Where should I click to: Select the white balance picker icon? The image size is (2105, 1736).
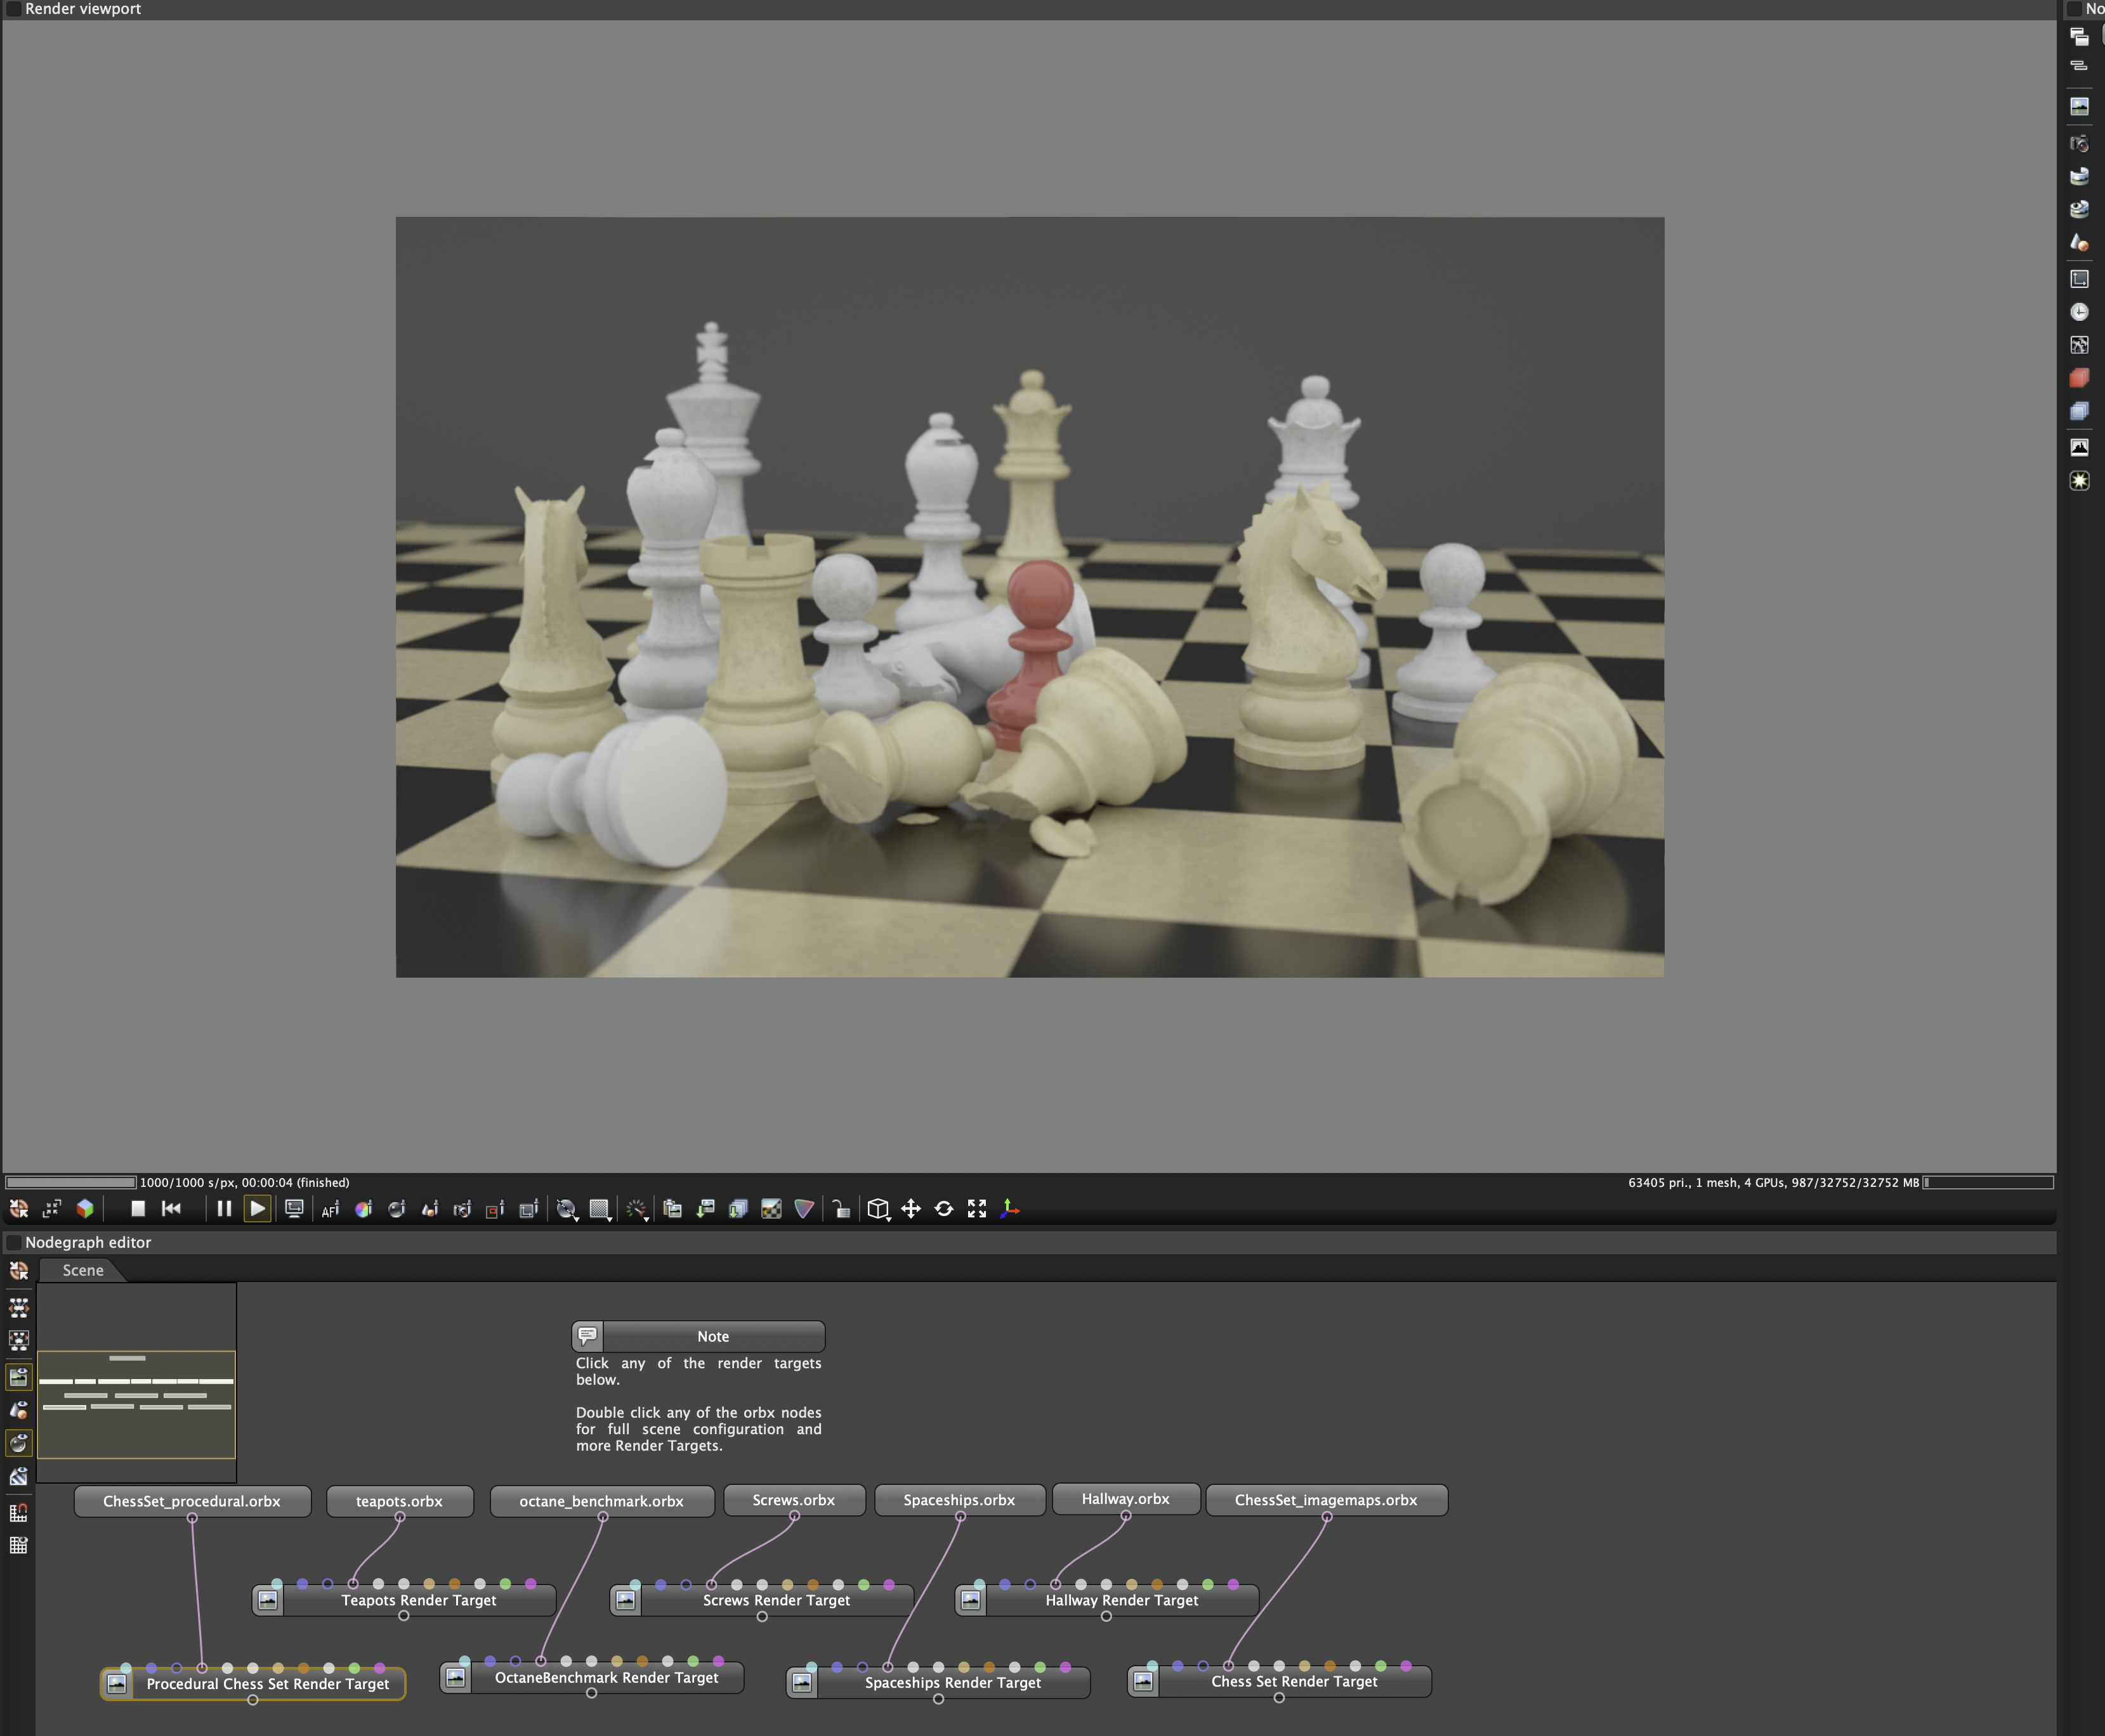363,1210
